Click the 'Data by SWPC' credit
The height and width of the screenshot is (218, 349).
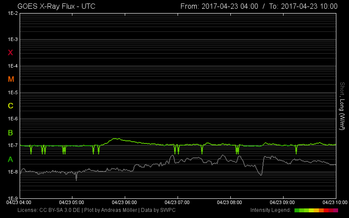[x=158, y=210]
